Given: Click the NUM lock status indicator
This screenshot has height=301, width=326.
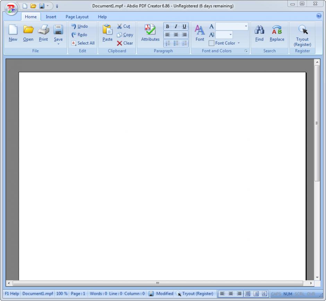Looking at the screenshot, I should pyautogui.click(x=288, y=294).
